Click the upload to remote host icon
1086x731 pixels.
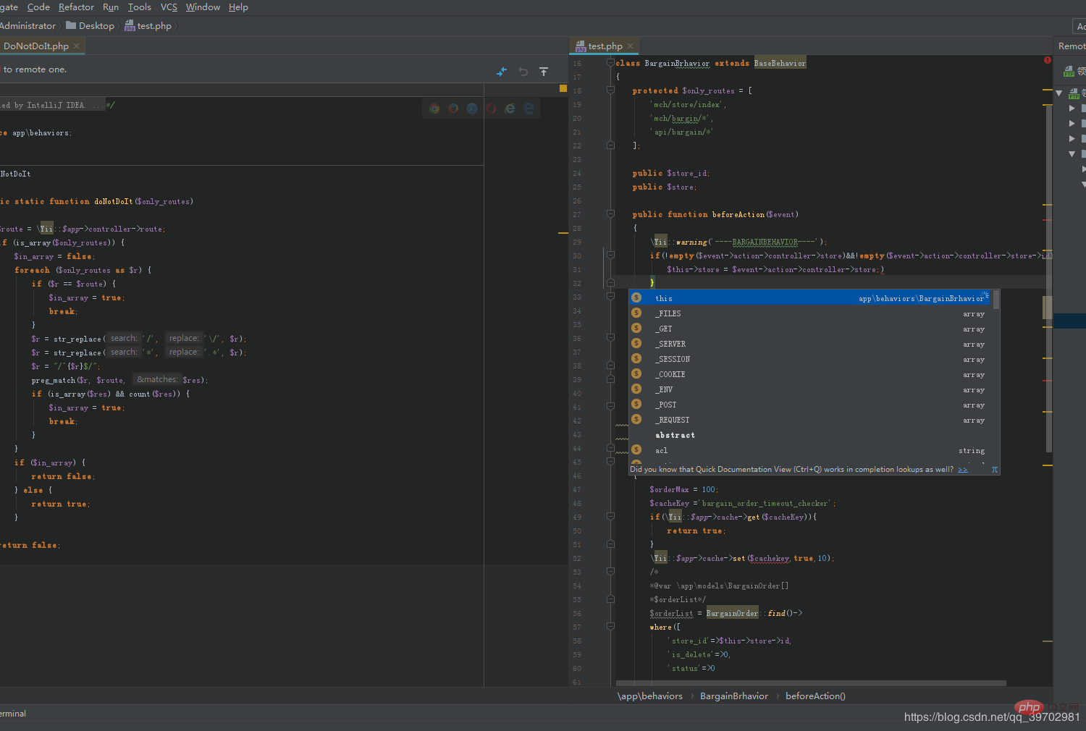coord(544,72)
